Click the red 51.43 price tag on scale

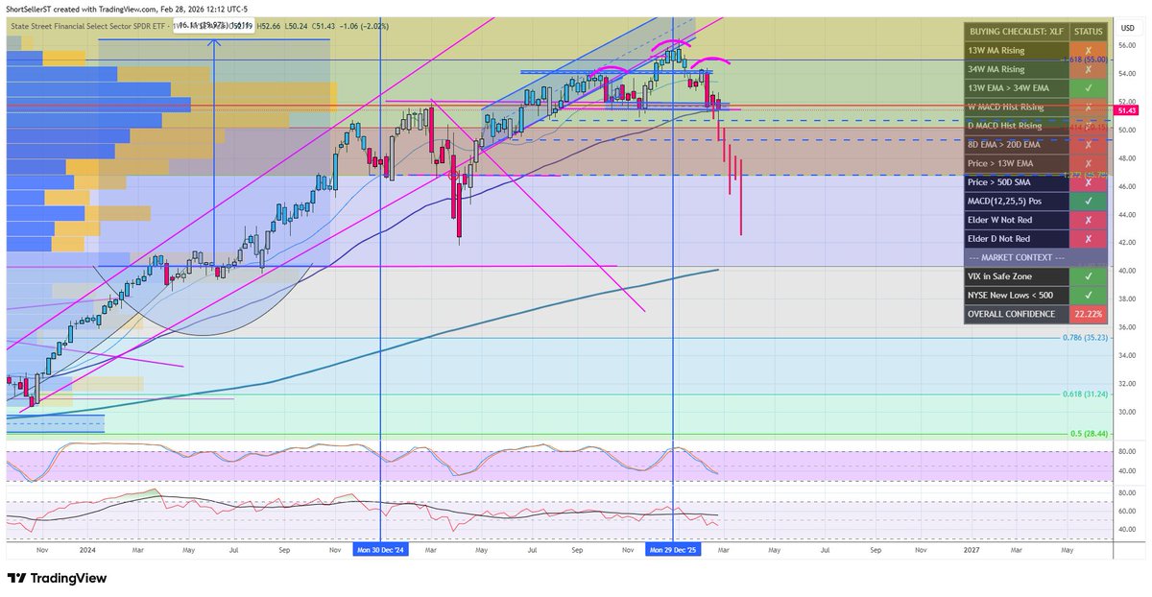click(1127, 110)
